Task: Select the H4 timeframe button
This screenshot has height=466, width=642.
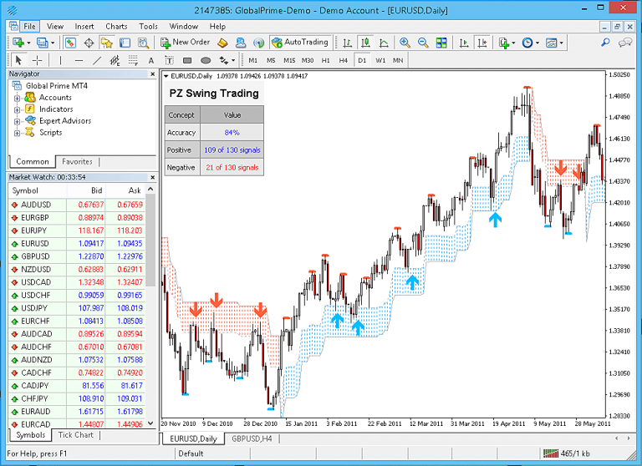Action: 343,60
